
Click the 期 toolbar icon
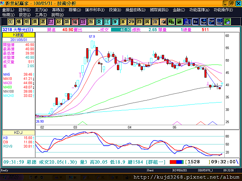[x=27, y=22]
